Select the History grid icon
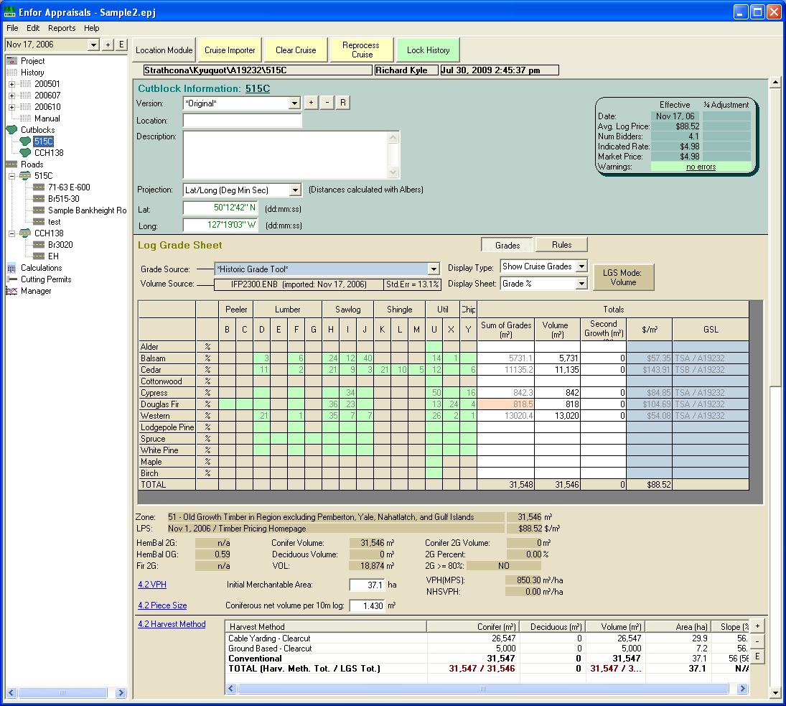This screenshot has height=706, width=786. 11,73
